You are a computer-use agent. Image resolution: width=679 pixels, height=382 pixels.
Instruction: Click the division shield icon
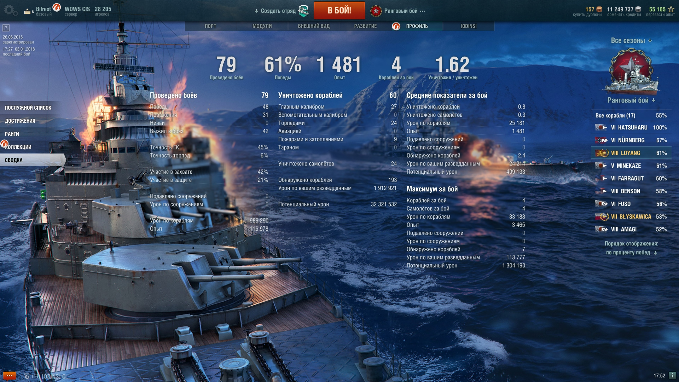303,11
